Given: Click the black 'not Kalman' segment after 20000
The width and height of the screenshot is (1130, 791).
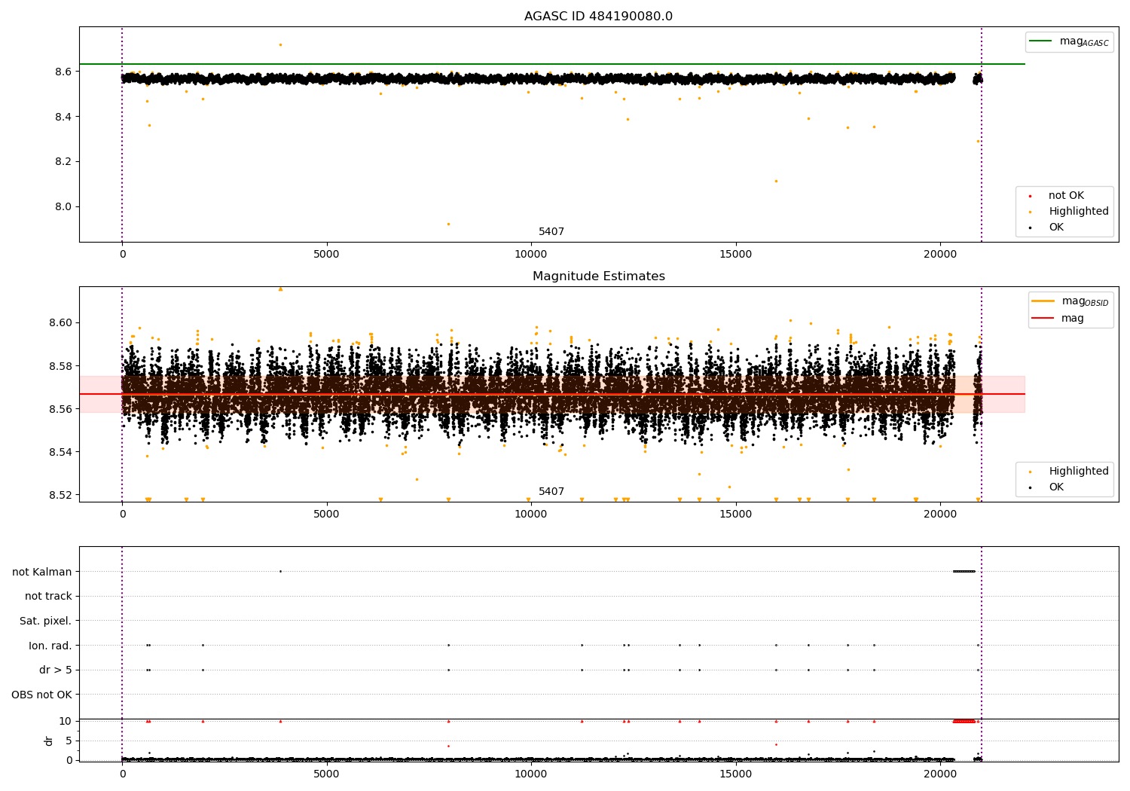Looking at the screenshot, I should coord(964,571).
